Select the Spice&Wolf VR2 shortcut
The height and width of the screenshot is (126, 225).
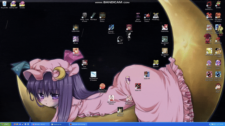click(165, 51)
